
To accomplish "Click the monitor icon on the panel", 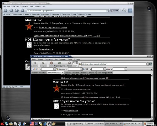I will click(36, 124).
